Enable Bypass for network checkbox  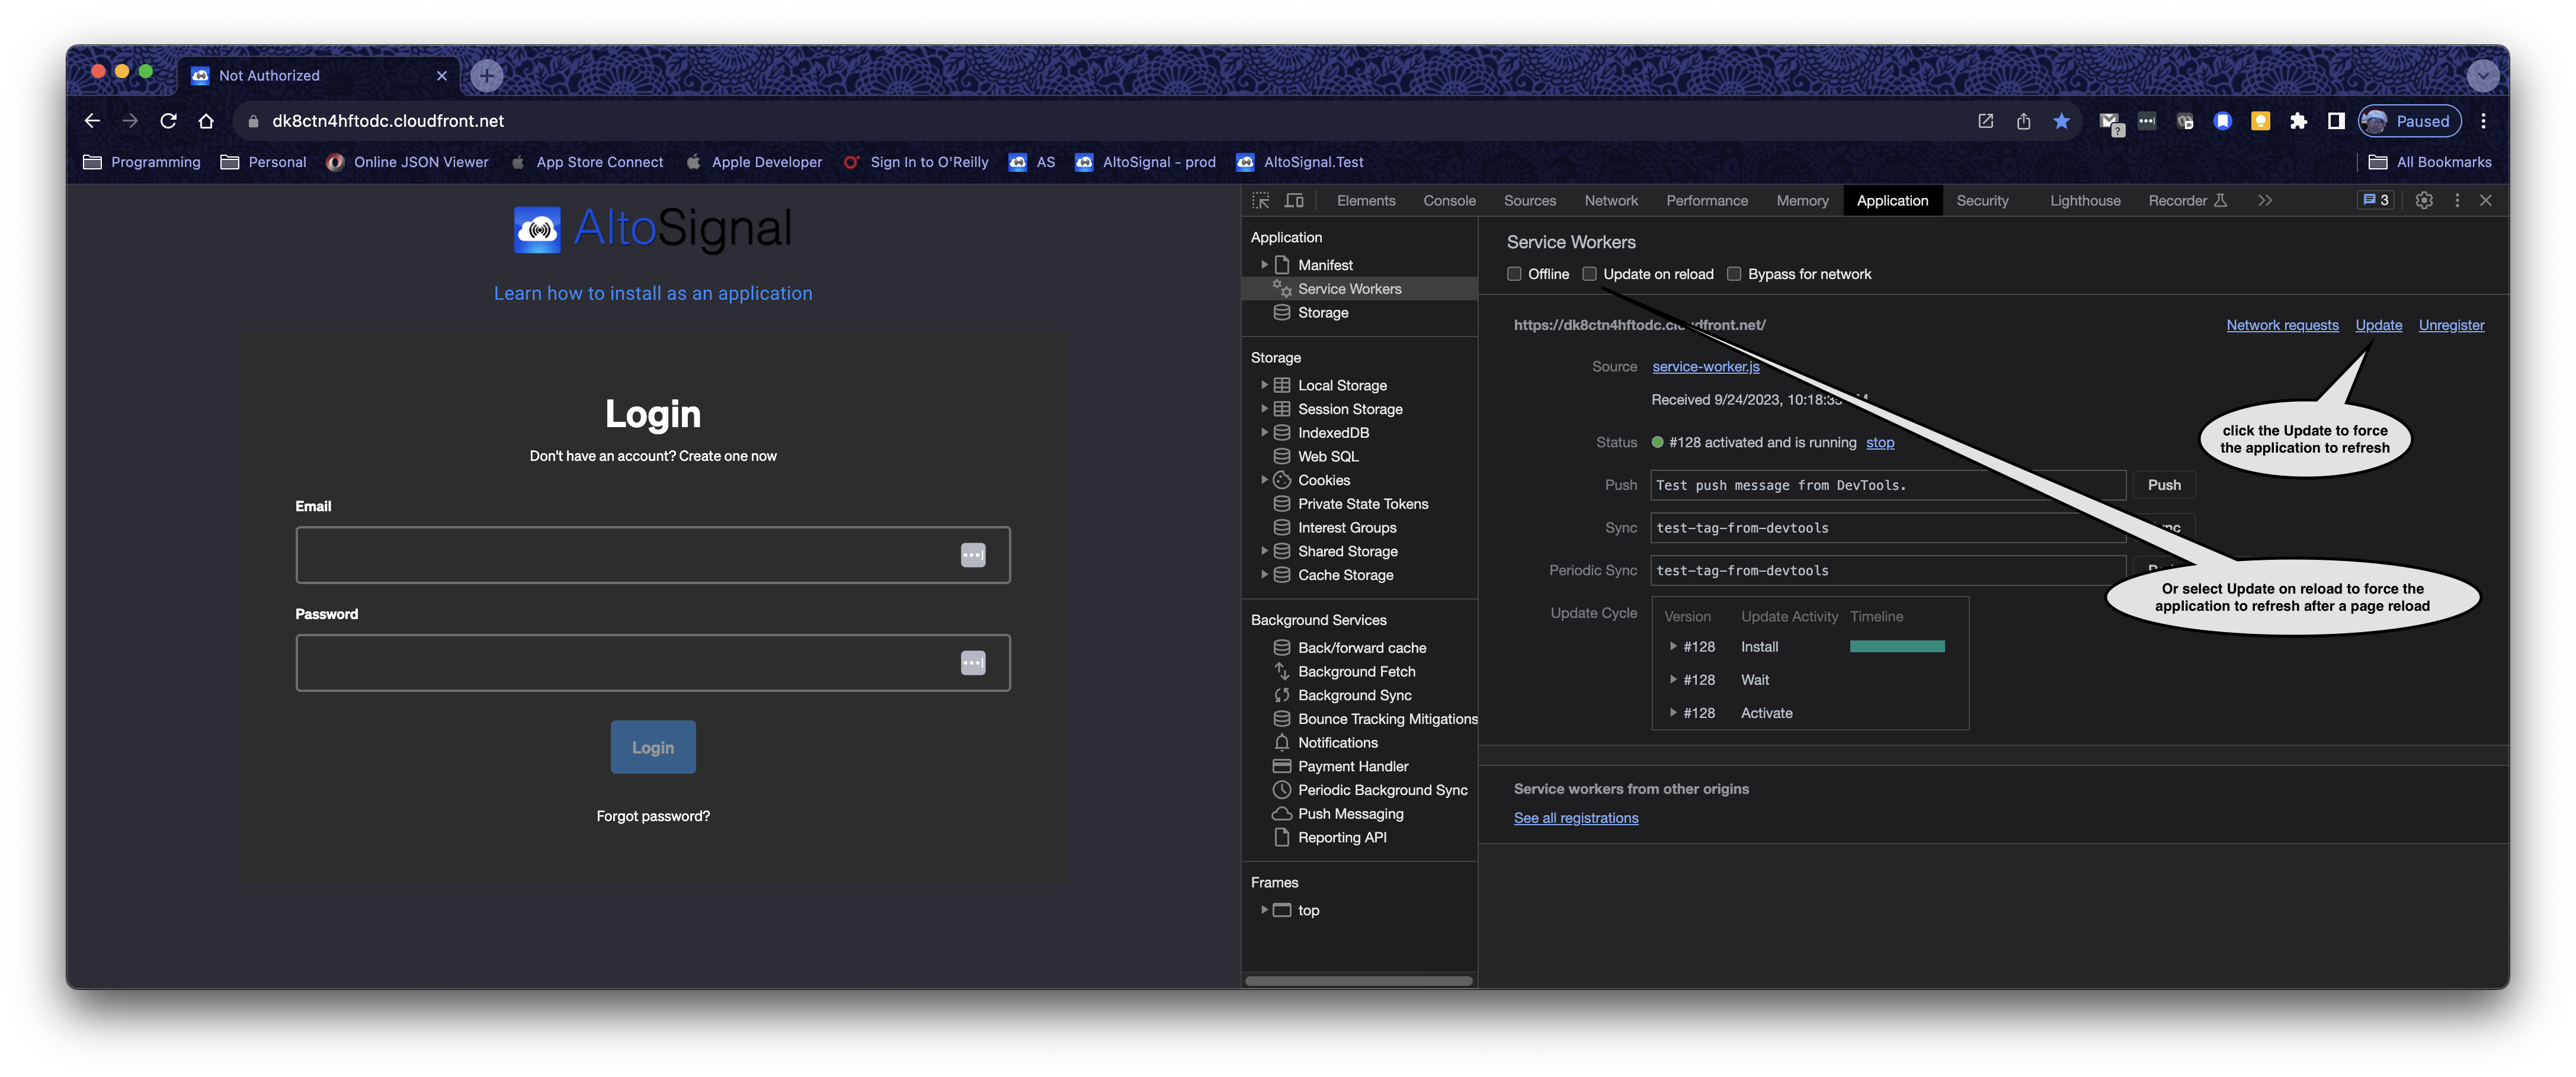coord(1734,274)
